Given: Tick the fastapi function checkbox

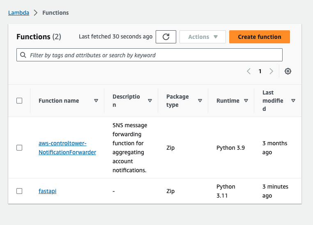Looking at the screenshot, I should point(19,191).
